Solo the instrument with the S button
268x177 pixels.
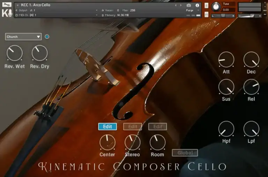click(207, 6)
